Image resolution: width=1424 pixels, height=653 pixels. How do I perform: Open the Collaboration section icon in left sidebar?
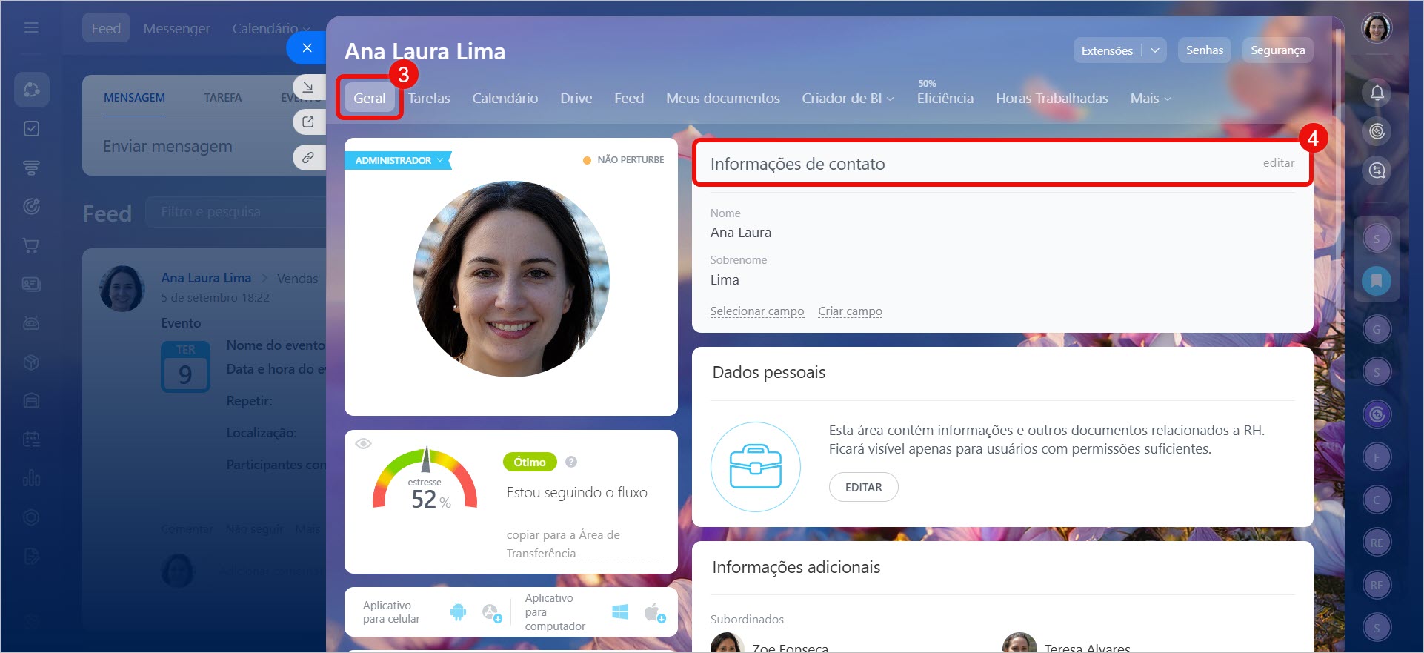pyautogui.click(x=31, y=90)
